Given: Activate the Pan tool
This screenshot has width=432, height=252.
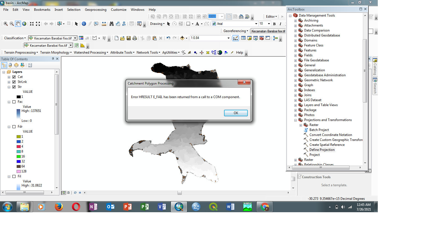Looking at the screenshot, I should click(18, 24).
